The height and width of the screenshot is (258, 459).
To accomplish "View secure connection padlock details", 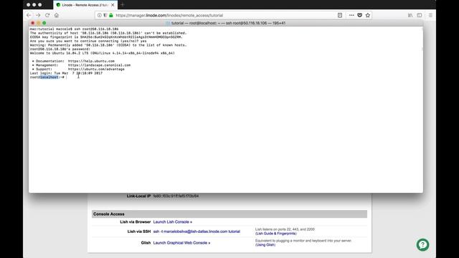I will [111, 15].
